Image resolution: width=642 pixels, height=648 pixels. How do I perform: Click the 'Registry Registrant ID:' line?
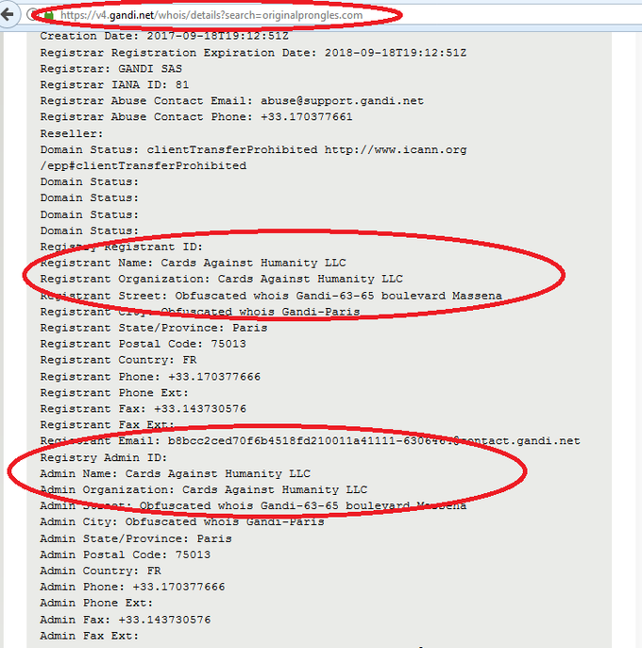(x=122, y=247)
